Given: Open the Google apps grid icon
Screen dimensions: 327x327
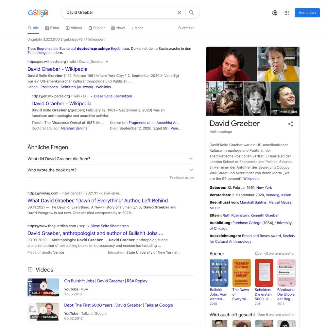Looking at the screenshot, I should pos(286,13).
